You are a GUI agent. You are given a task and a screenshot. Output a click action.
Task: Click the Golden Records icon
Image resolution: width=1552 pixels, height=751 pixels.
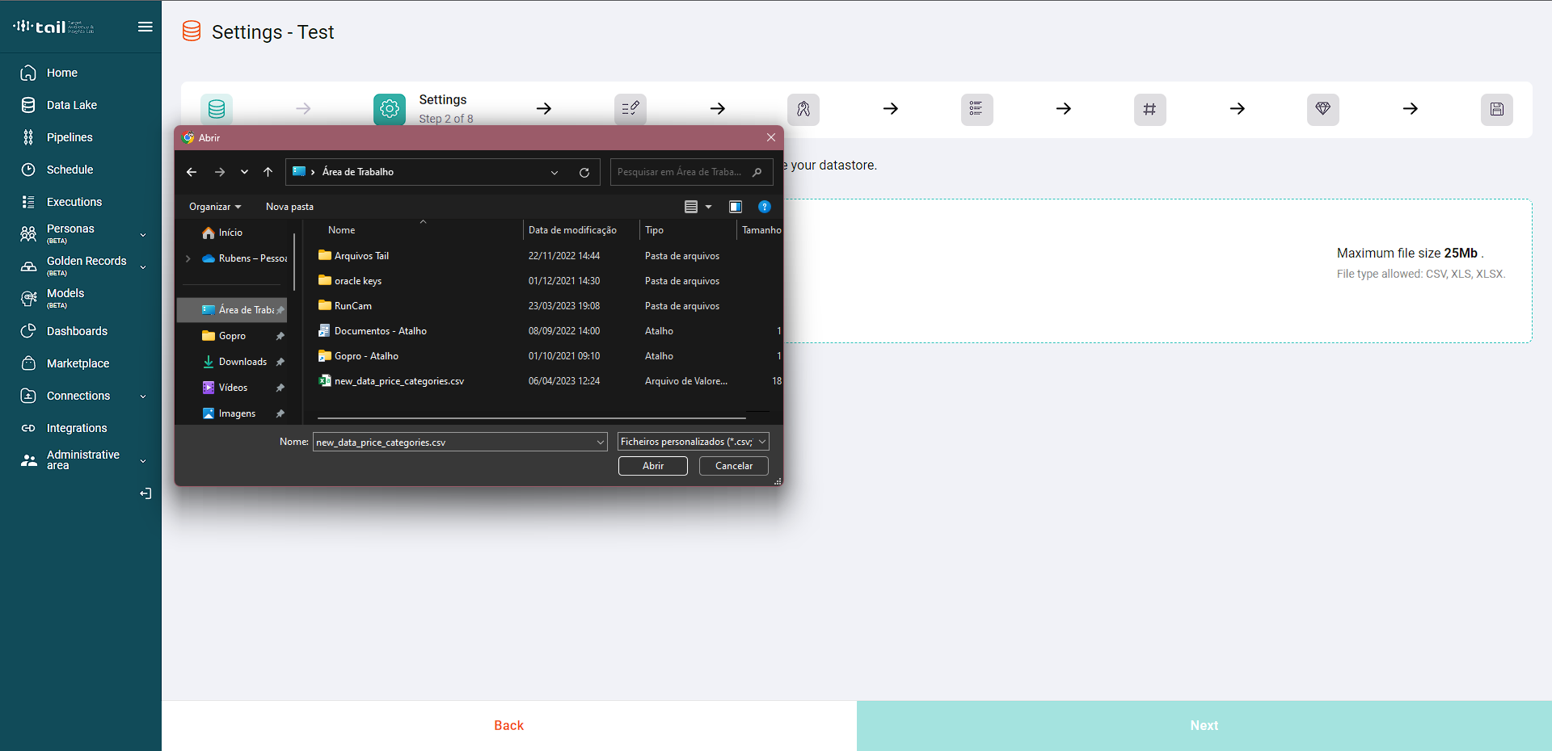(x=28, y=266)
